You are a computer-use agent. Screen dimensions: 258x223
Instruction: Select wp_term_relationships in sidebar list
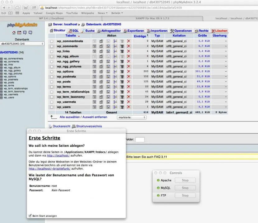click(x=16, y=88)
